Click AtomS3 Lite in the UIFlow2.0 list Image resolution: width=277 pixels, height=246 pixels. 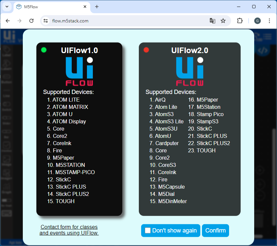pyautogui.click(x=169, y=121)
